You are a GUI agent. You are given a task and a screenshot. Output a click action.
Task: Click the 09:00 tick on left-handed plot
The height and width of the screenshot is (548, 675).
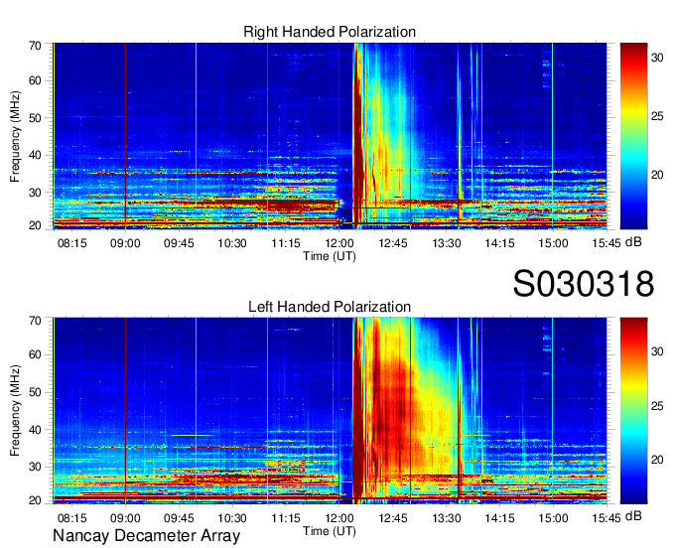point(125,518)
